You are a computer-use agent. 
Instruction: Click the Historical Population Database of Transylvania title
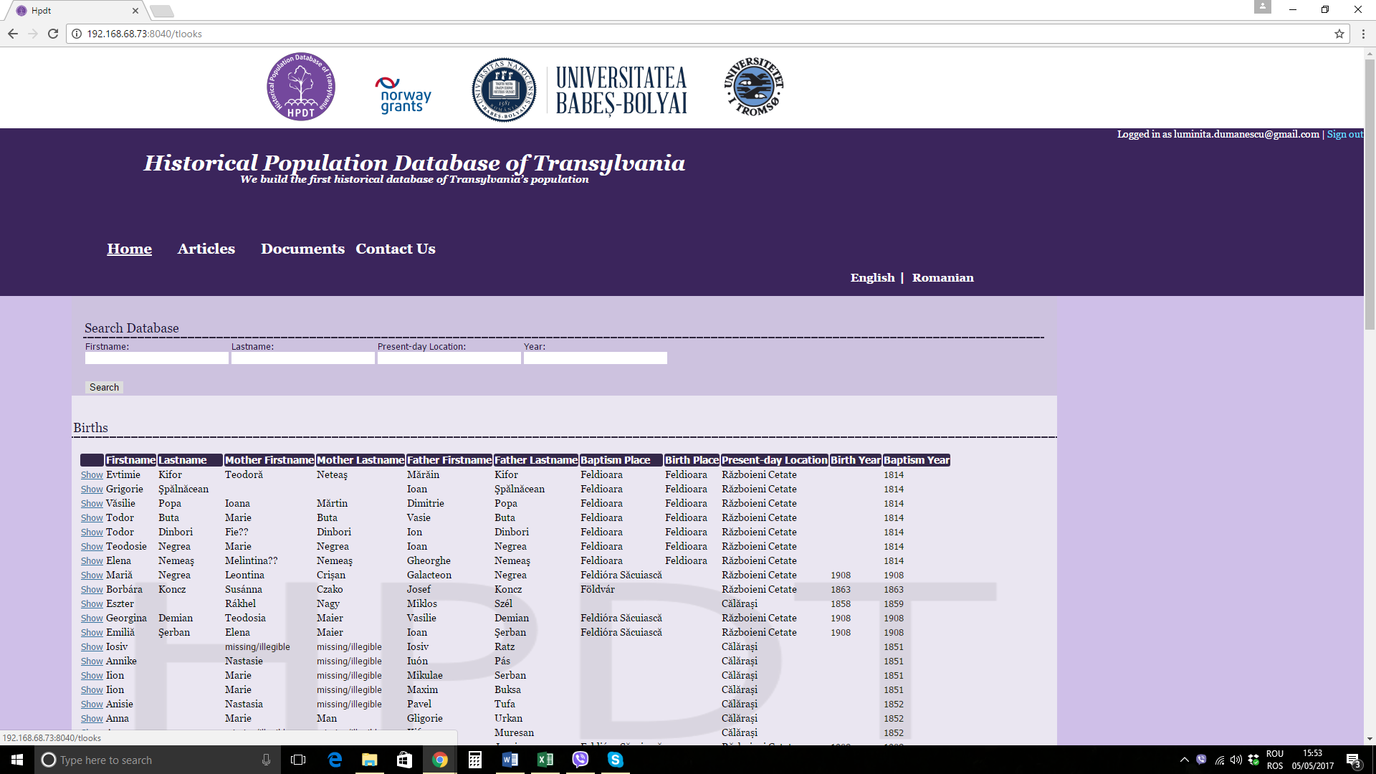(414, 163)
